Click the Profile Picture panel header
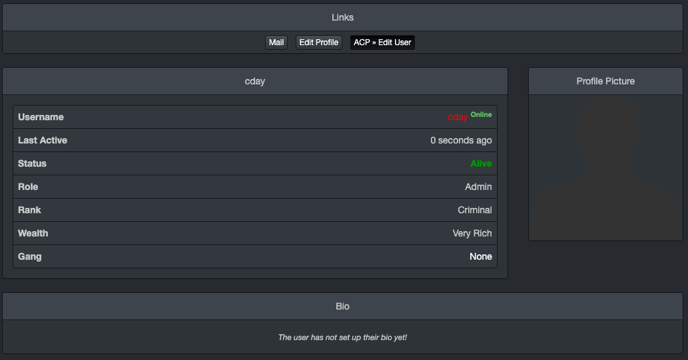Screen dimensions: 688x360 tap(605, 81)
